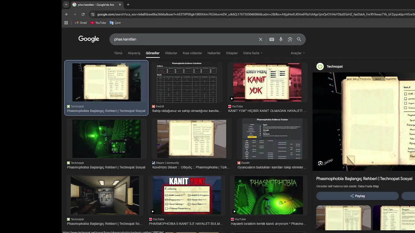Screen dimensions: 415x233
Task: Switch to Haberler tab
Action: pyautogui.click(x=214, y=53)
